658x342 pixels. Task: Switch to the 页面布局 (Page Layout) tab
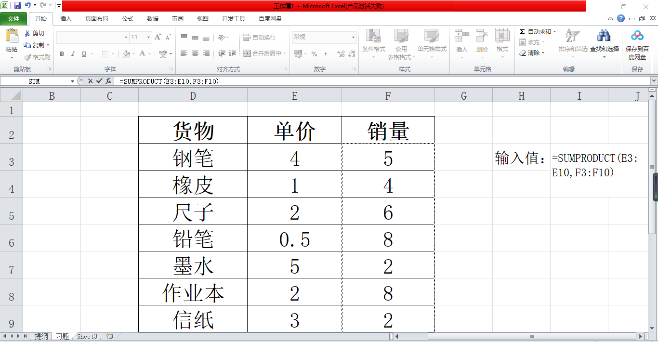pos(97,19)
